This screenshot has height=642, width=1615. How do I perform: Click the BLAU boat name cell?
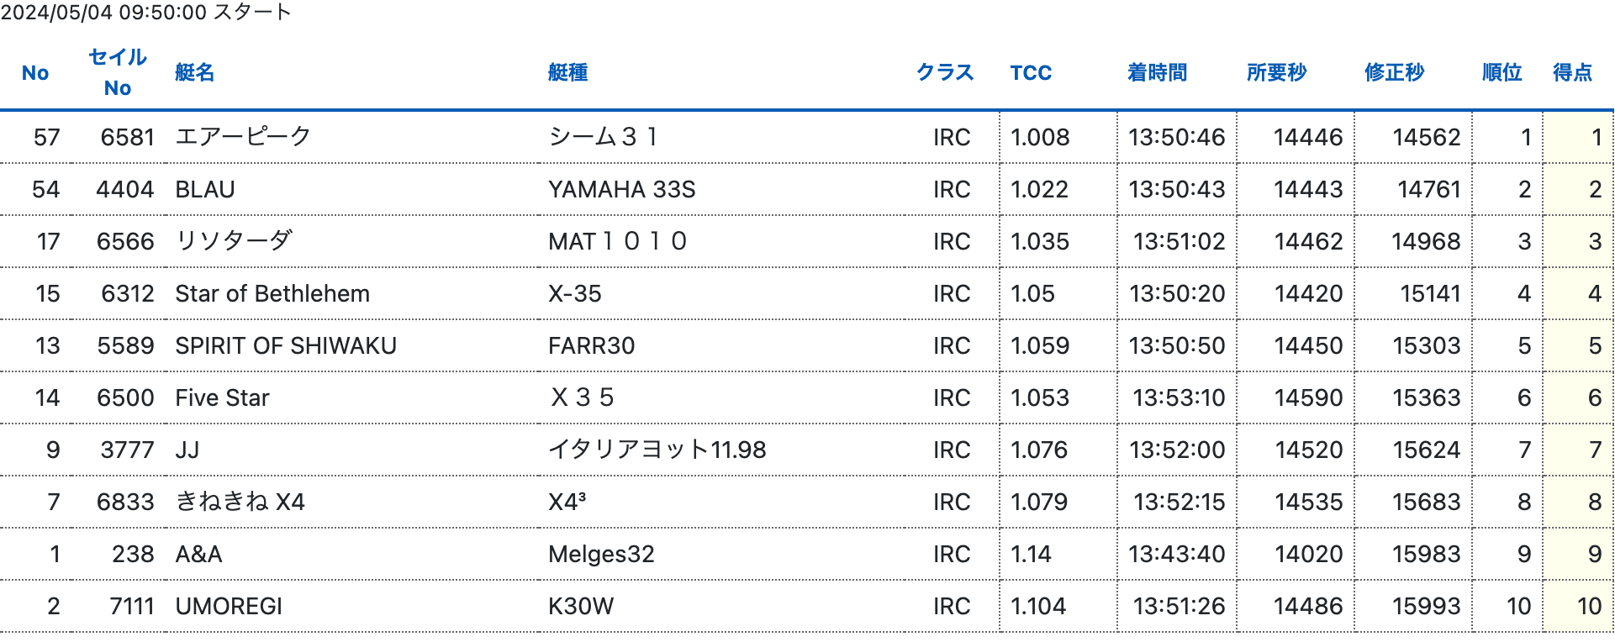pos(205,190)
